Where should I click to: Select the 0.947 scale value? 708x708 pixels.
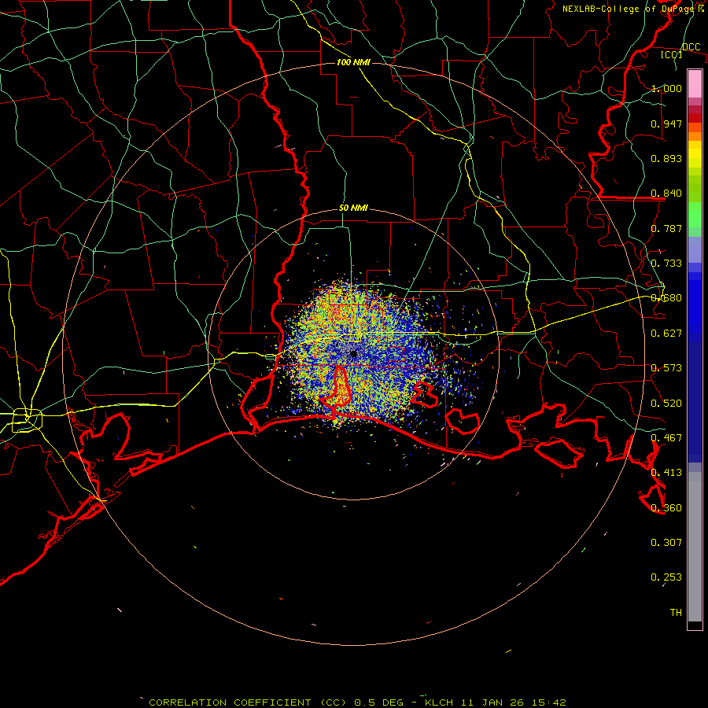click(666, 124)
